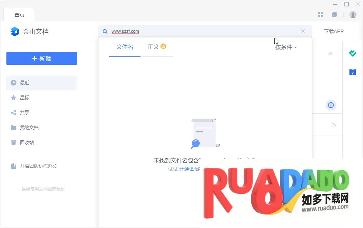Click the search magnifier icon
The height and width of the screenshot is (228, 363).
[x=105, y=31]
